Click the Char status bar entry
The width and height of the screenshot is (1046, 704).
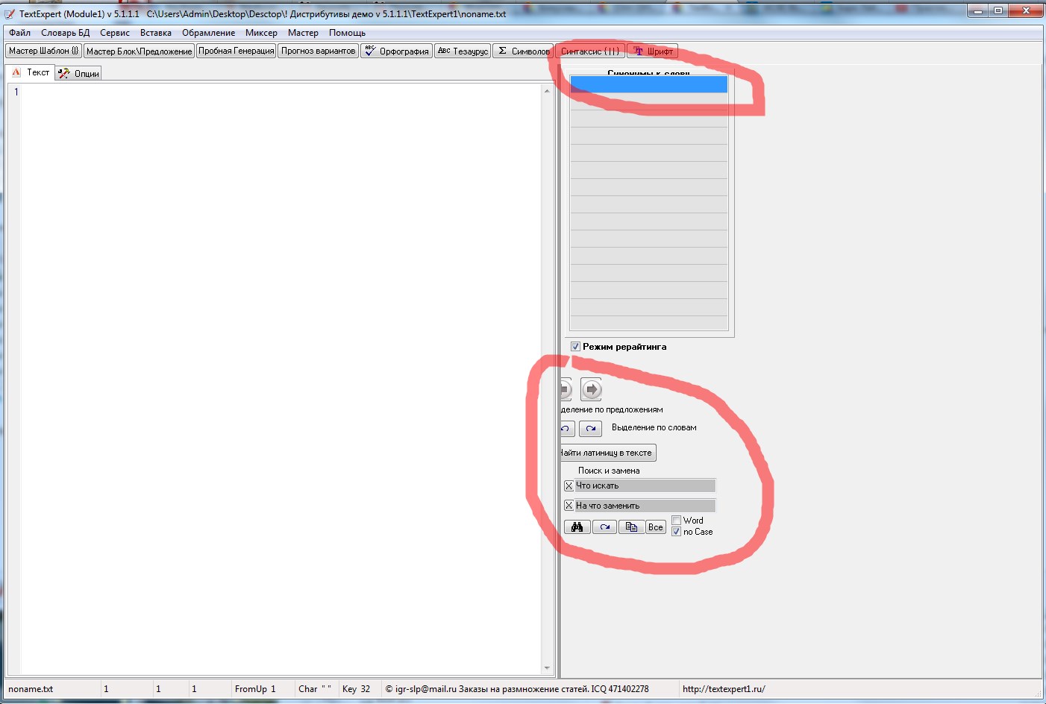315,689
